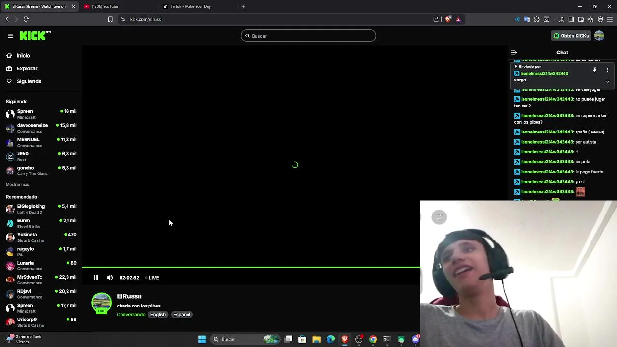The height and width of the screenshot is (347, 617).
Task: Open the share page icon
Action: pos(436,19)
